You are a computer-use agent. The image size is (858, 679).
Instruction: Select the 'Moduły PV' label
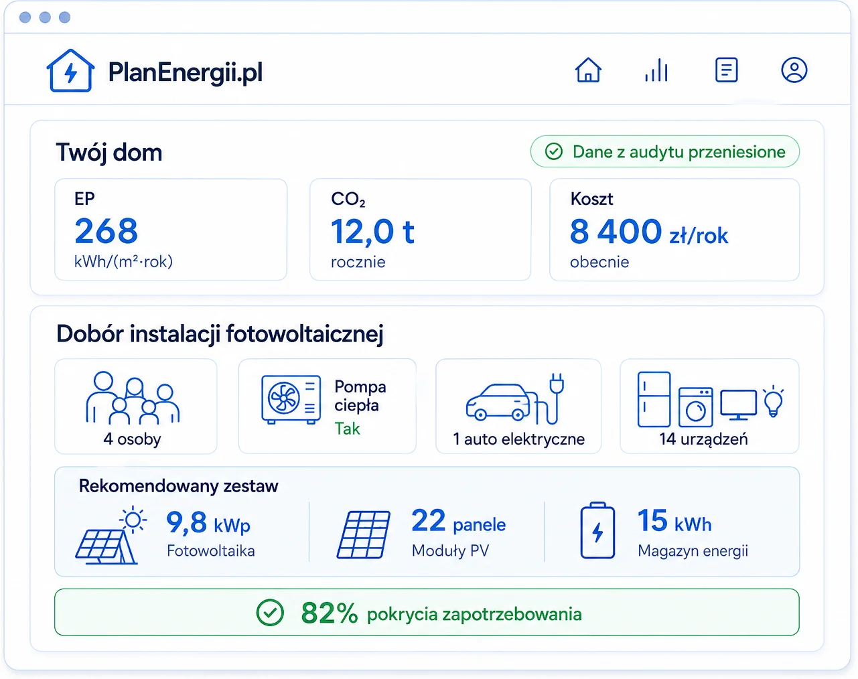pyautogui.click(x=450, y=551)
